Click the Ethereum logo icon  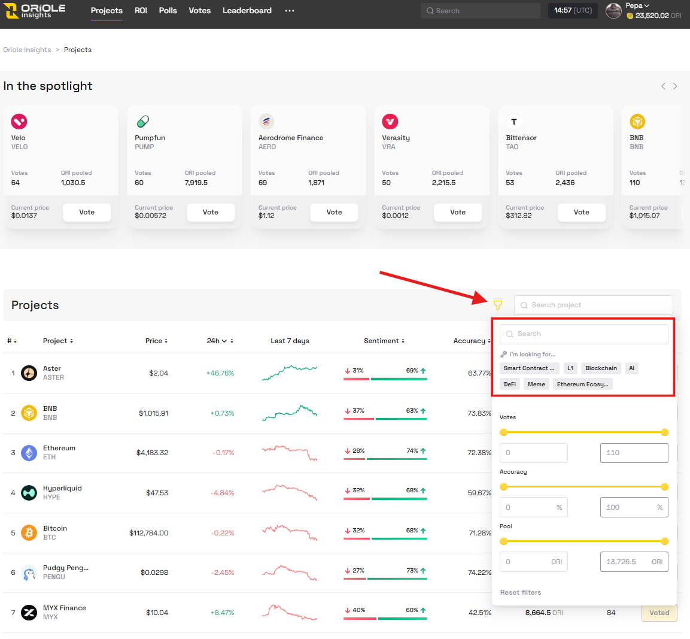29,453
